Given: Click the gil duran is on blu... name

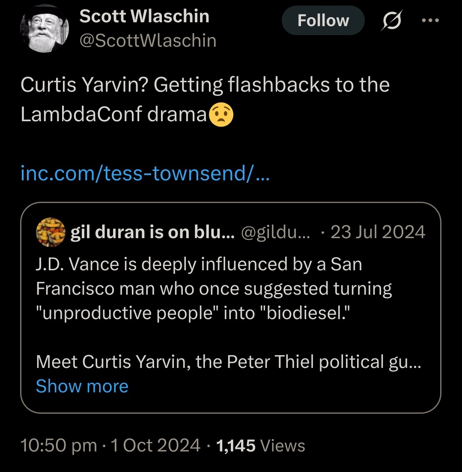Looking at the screenshot, I should point(152,232).
